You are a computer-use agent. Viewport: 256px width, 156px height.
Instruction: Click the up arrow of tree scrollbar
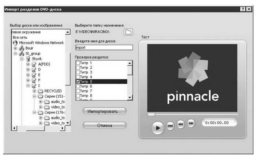(68, 32)
